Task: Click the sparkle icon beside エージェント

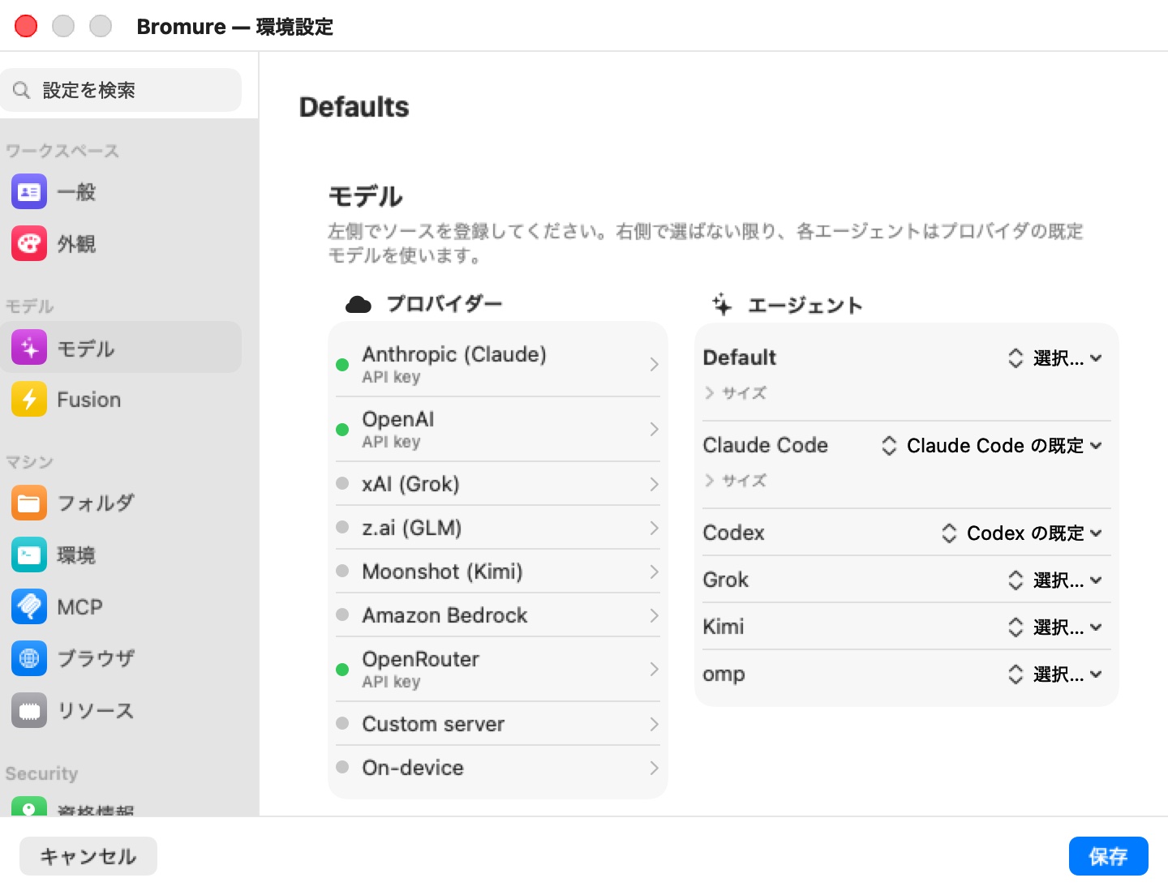Action: (722, 305)
